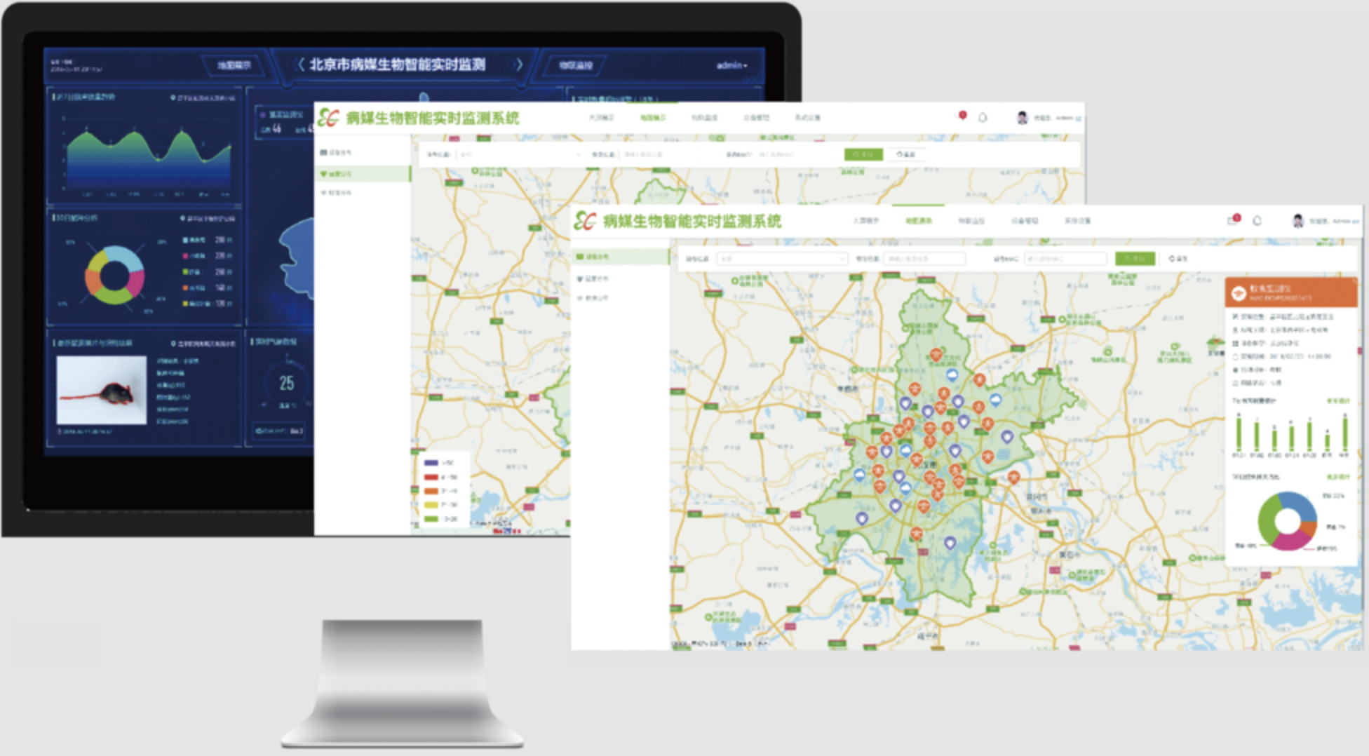This screenshot has width=1369, height=756.
Task: Click the device icon in the orange popup header
Action: [x=1239, y=292]
